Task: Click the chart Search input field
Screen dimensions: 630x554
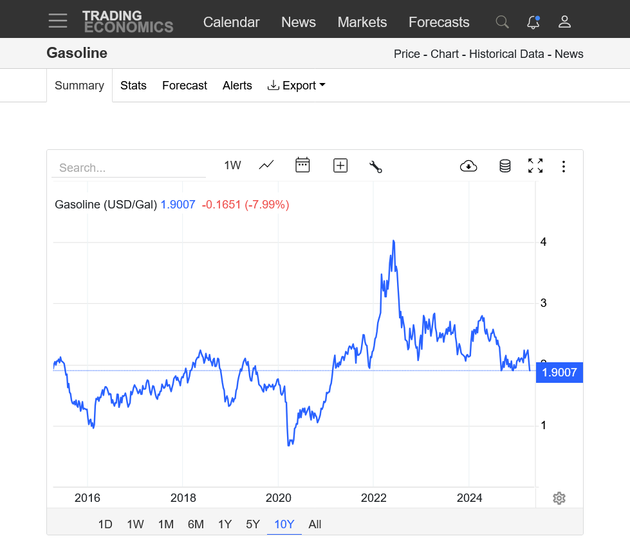Action: [129, 168]
